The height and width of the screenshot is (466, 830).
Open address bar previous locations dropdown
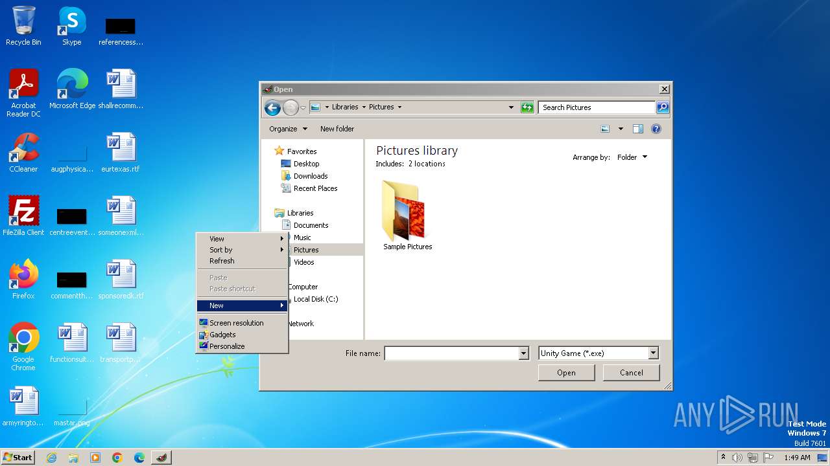pyautogui.click(x=511, y=107)
